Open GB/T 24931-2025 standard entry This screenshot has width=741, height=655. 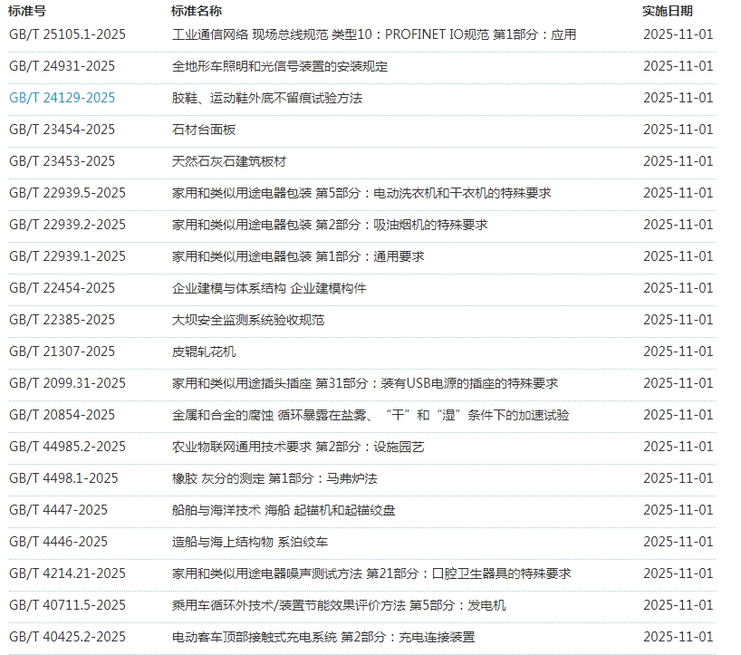coord(63,66)
